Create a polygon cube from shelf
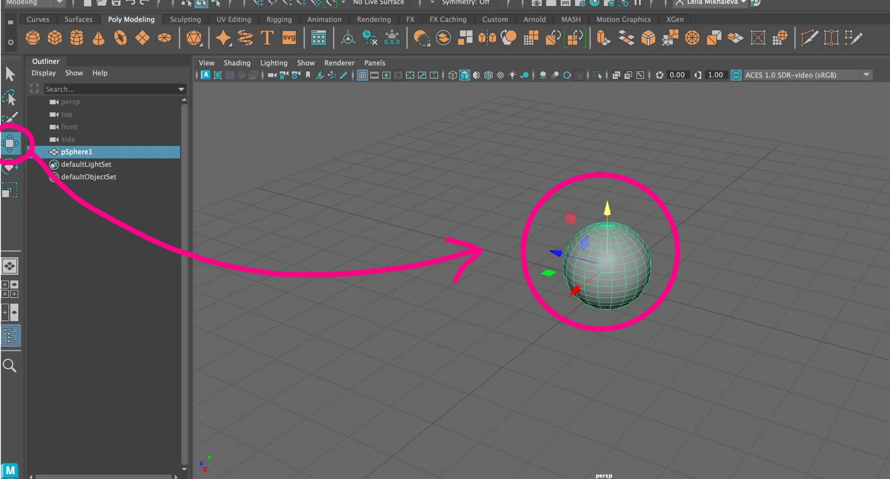890x479 pixels. click(55, 38)
